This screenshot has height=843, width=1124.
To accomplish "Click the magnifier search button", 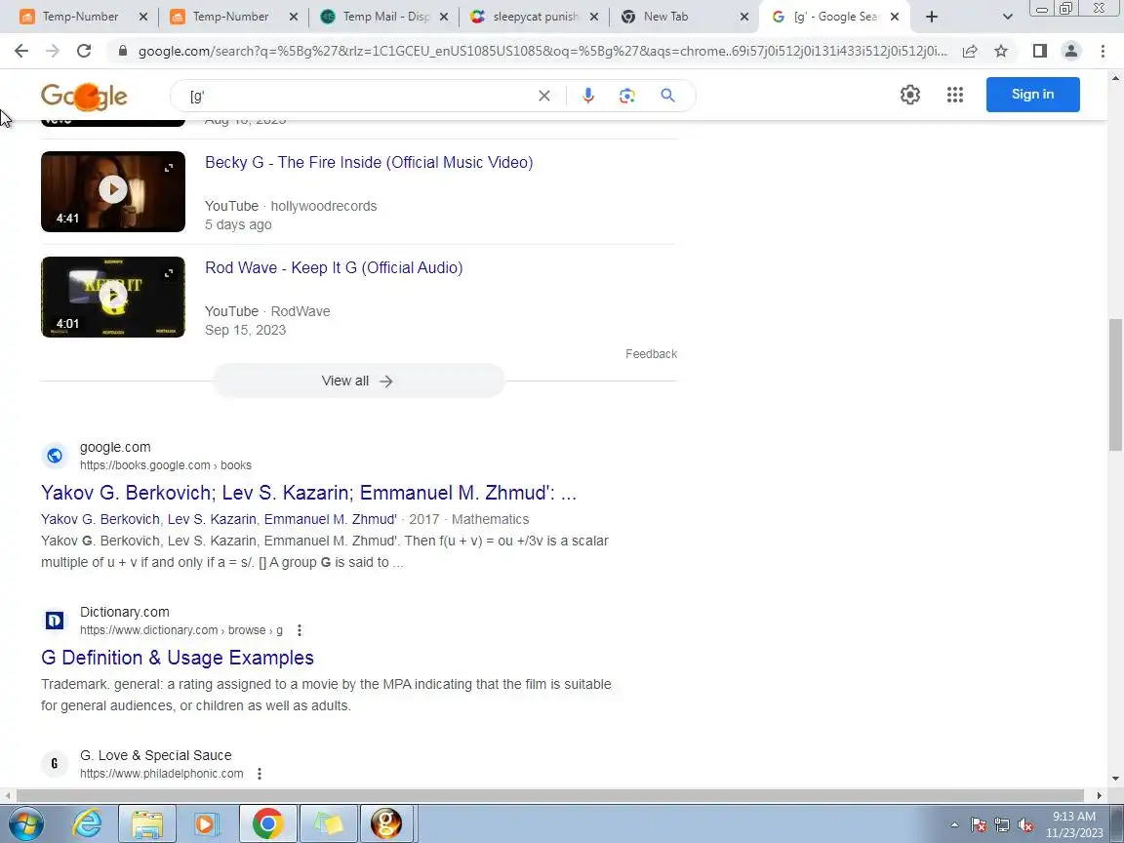I will point(668,96).
